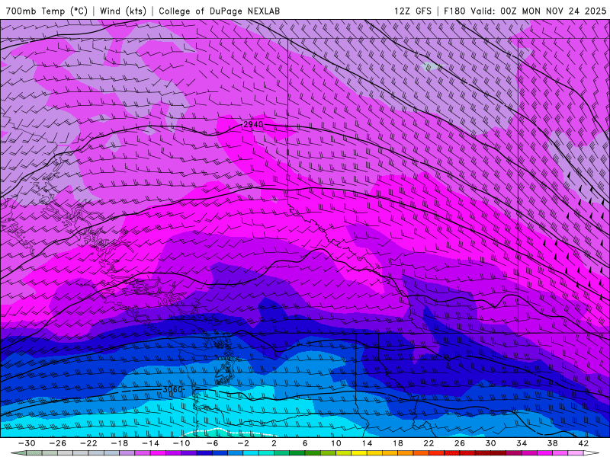
Task: Click the orange swatch under the 18 label
Action: pos(406,453)
